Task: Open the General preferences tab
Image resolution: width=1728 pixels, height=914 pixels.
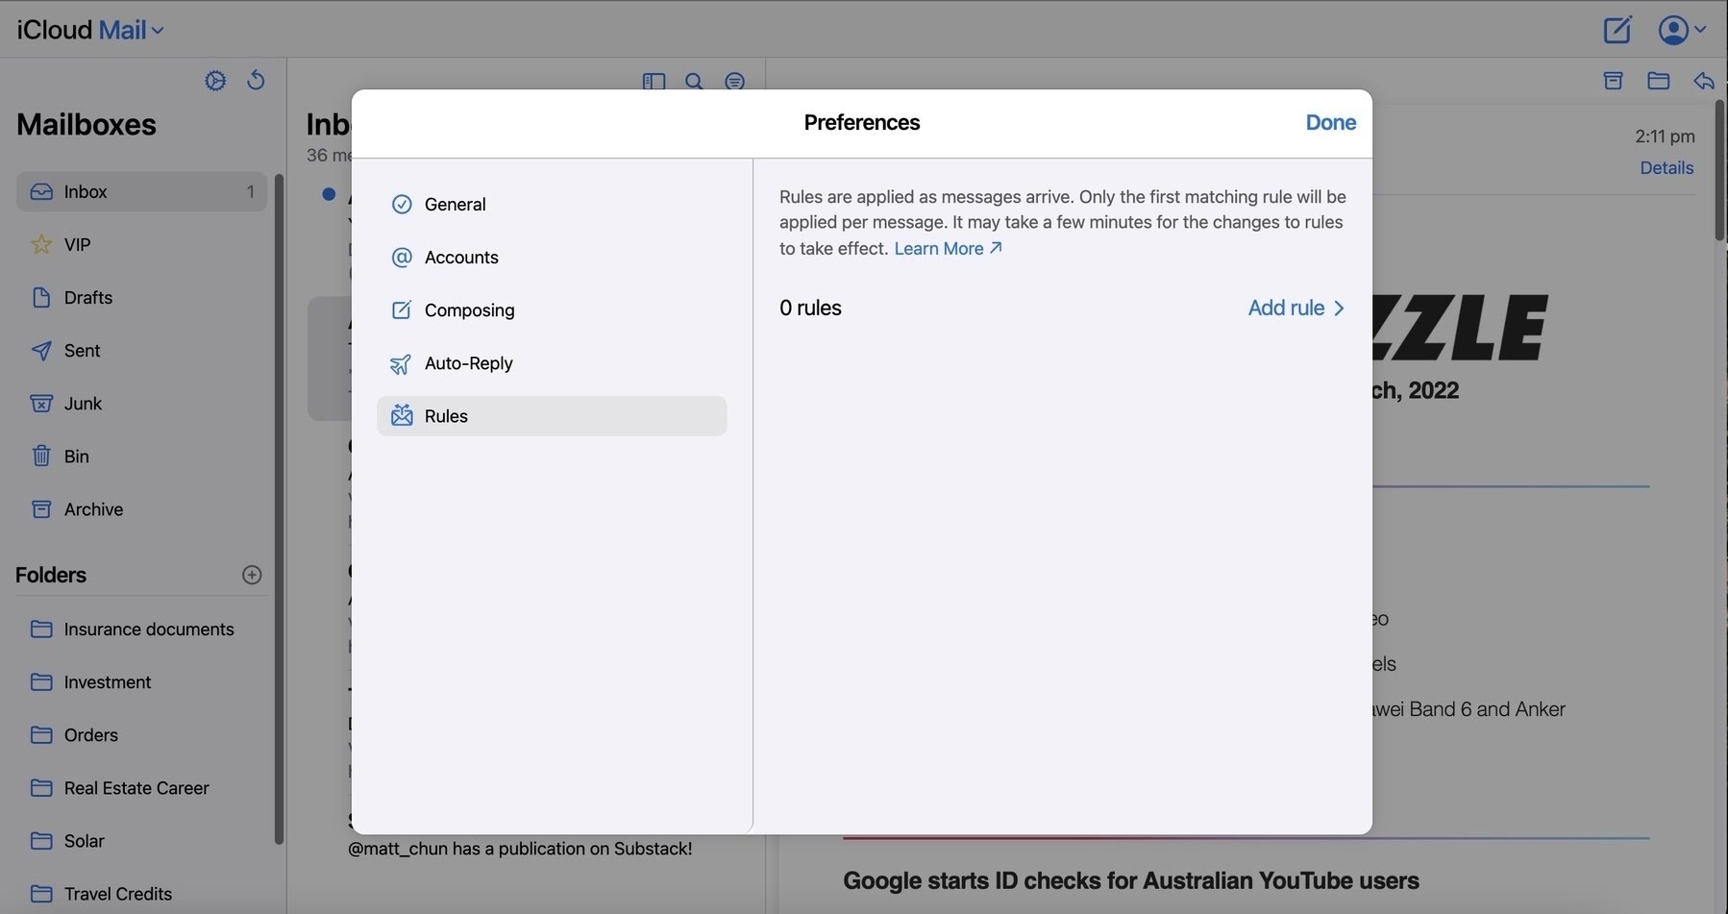Action: click(455, 205)
